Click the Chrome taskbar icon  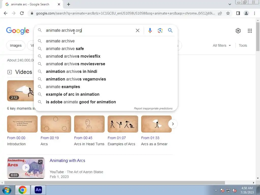coord(23,190)
